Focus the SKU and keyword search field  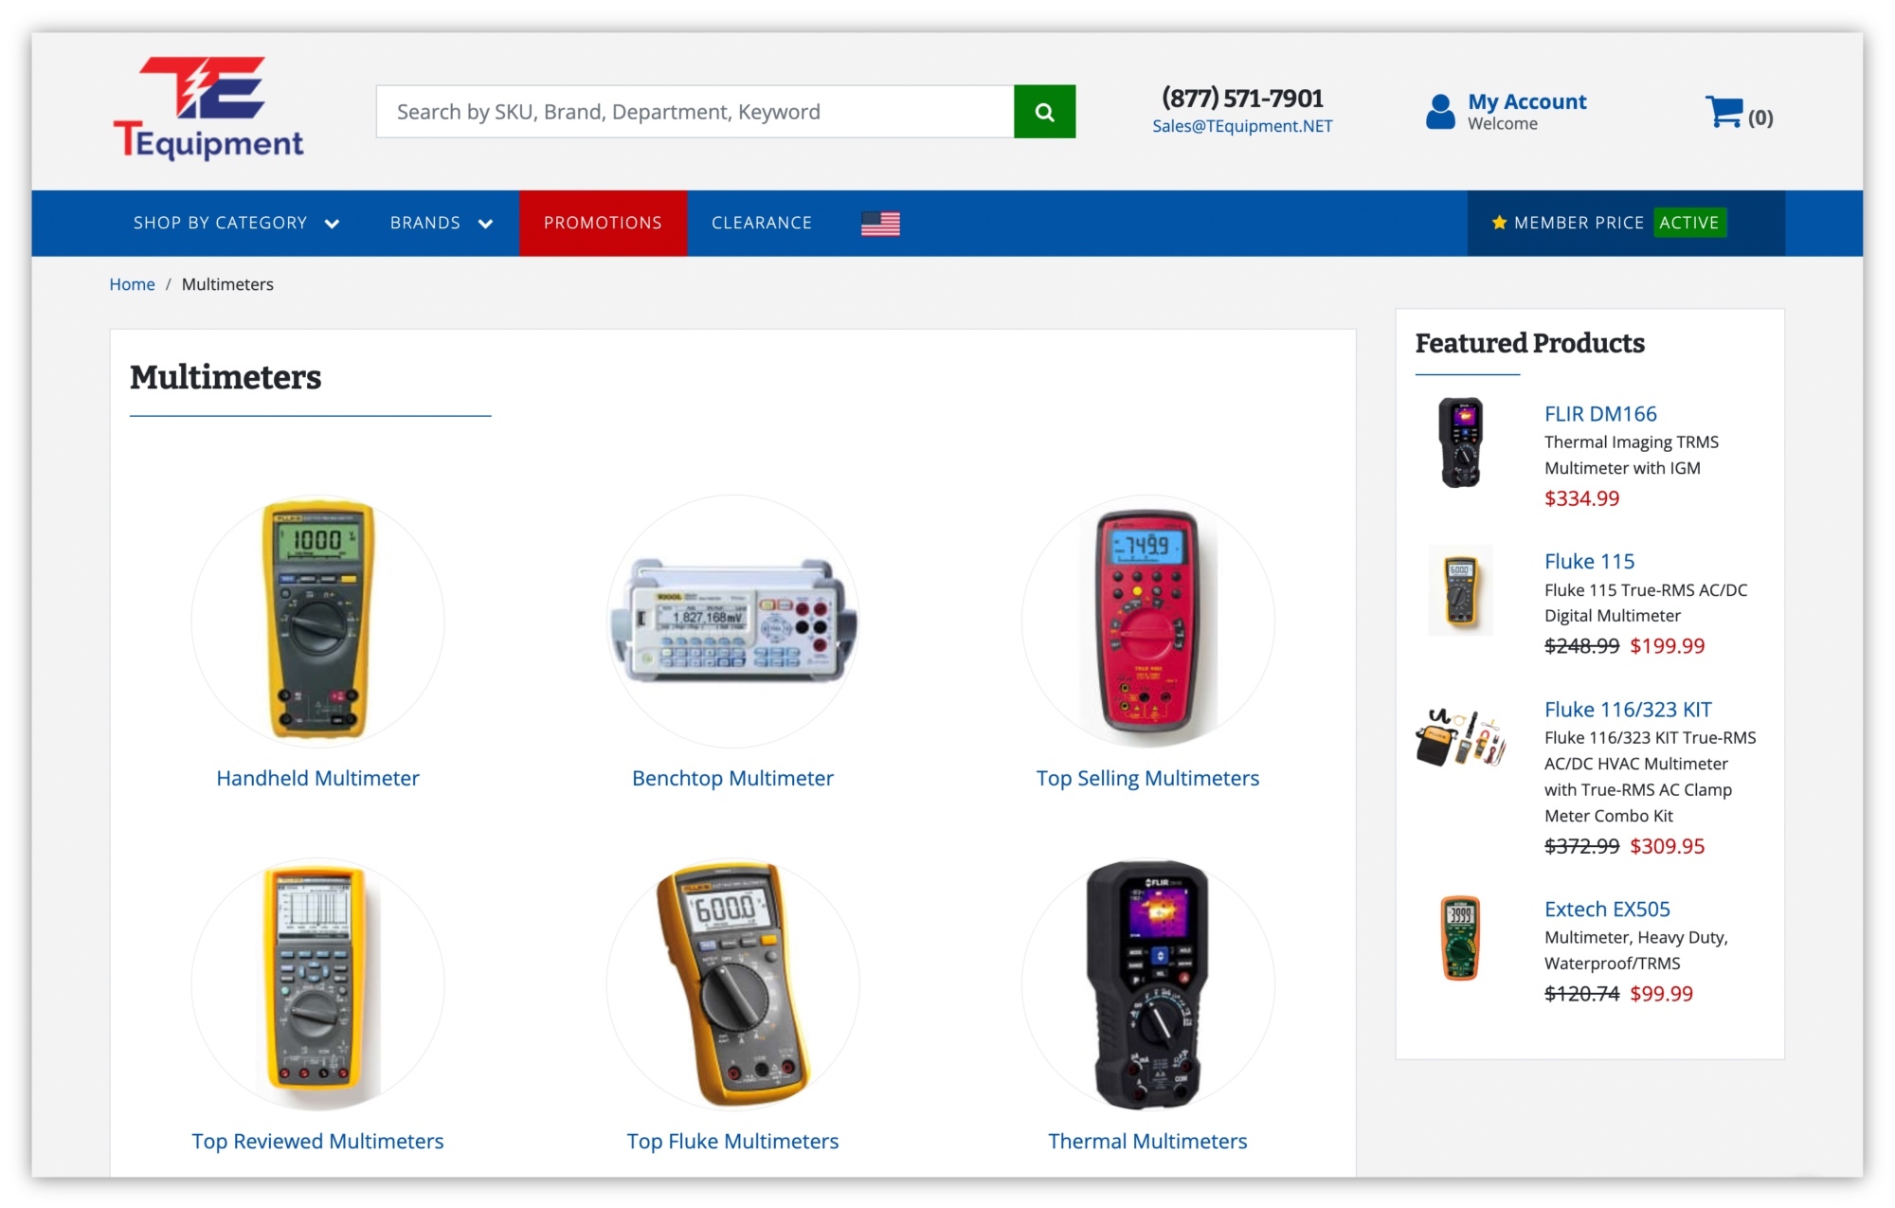tap(695, 112)
